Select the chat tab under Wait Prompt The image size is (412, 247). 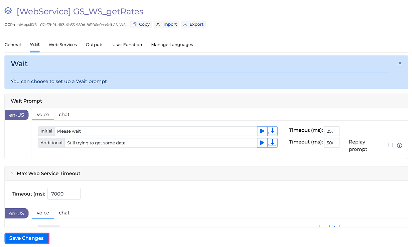click(x=64, y=115)
